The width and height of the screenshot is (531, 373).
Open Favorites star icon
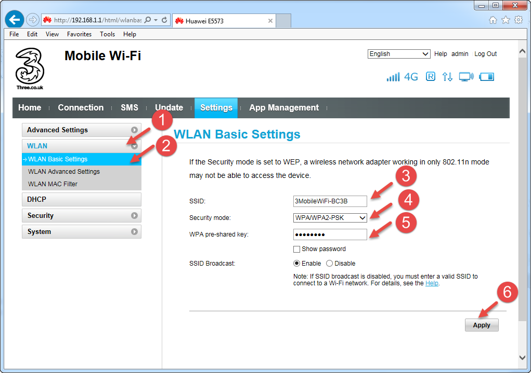coord(506,20)
